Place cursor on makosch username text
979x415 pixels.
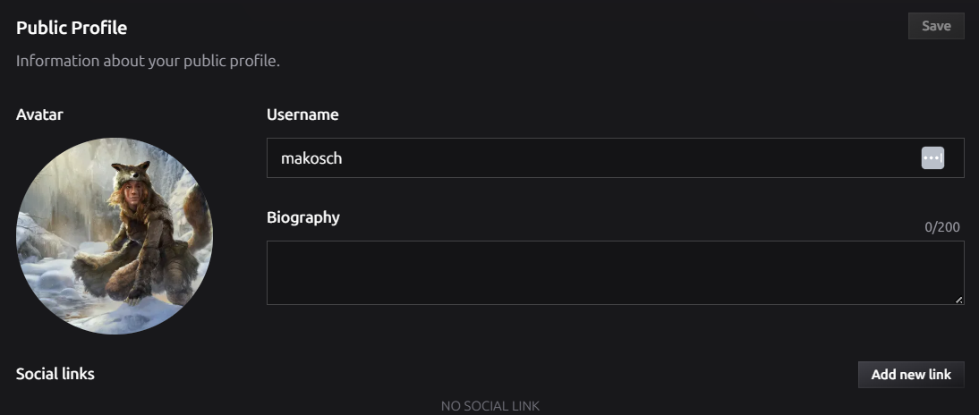[x=311, y=158]
